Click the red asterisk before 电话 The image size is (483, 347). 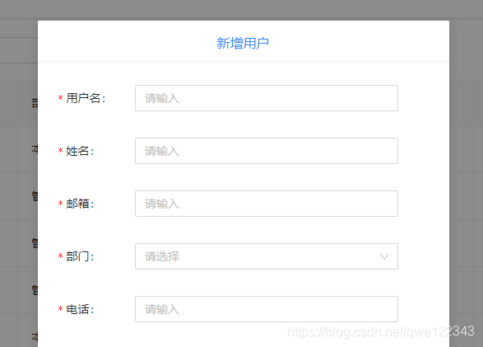pos(60,309)
